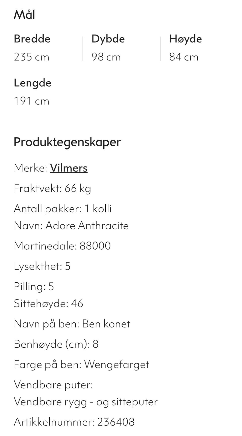Click the Navn Adore Anthracite line
Image resolution: width=242 pixels, height=436 pixels.
click(71, 225)
